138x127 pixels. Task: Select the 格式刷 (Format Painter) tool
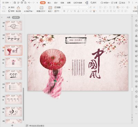18,9
